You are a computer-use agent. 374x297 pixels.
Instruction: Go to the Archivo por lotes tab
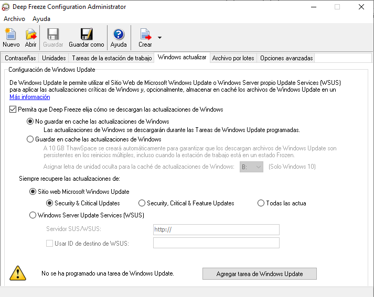233,58
